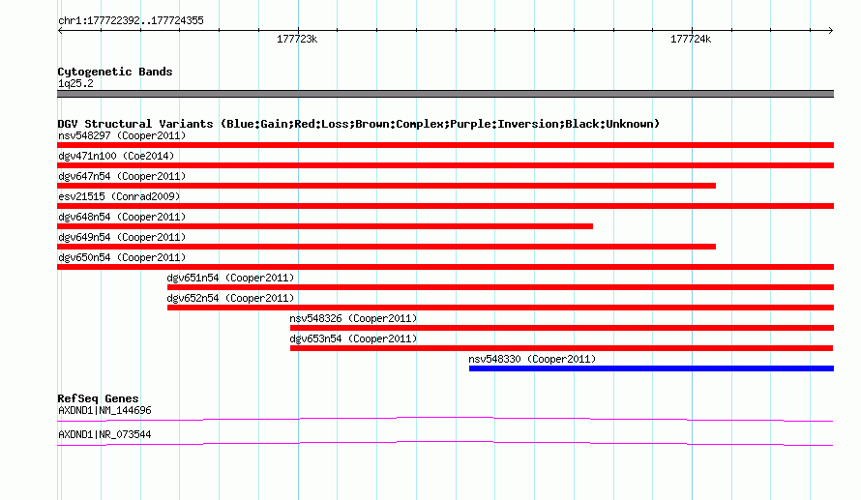Click the RefSeq Genes track title

pyautogui.click(x=99, y=398)
